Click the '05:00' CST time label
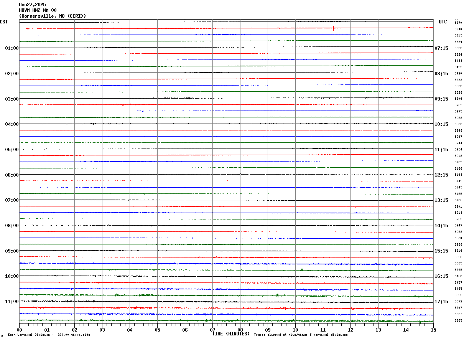464x340 pixels. [12, 150]
